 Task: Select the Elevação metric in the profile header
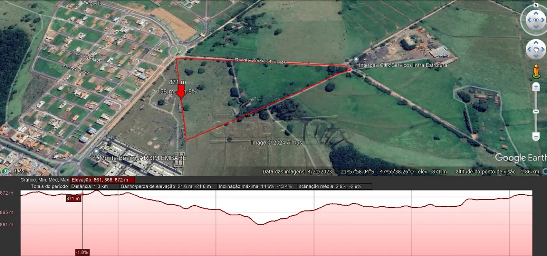click(102, 180)
